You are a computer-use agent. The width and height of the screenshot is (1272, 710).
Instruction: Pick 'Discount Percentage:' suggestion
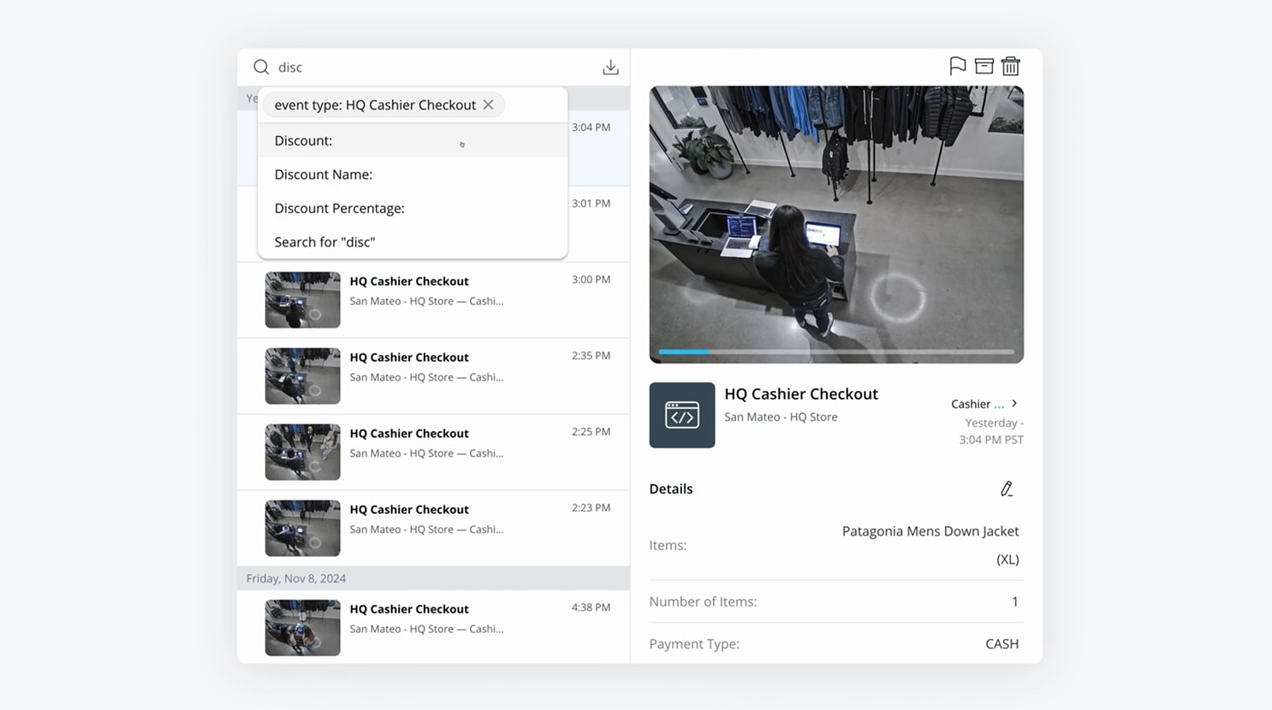tap(340, 208)
